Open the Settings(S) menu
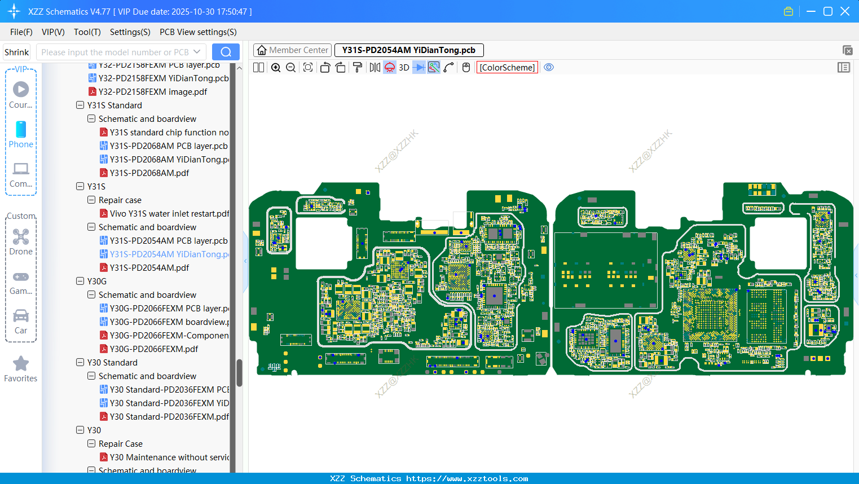 pyautogui.click(x=130, y=32)
